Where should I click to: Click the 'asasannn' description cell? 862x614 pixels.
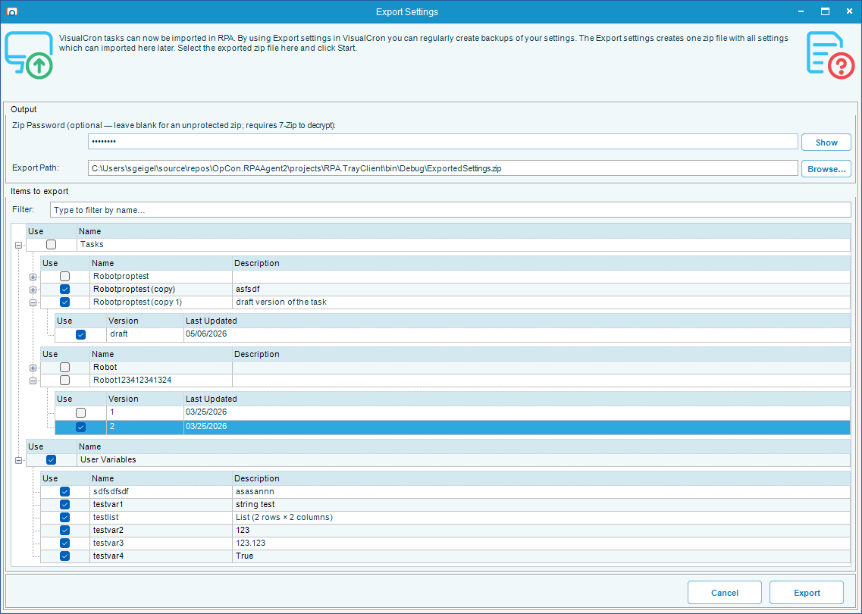coord(541,491)
